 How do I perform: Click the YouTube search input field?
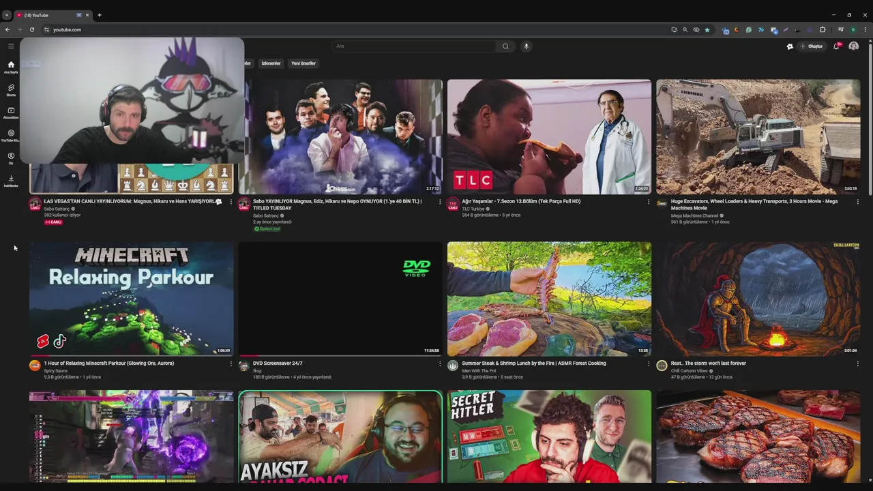click(x=414, y=46)
